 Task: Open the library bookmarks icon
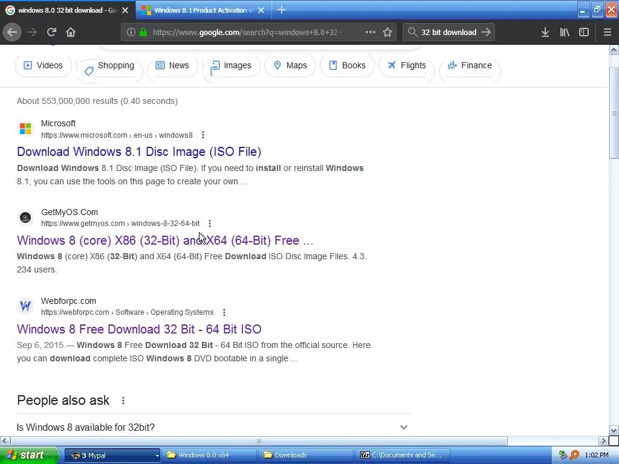(x=565, y=32)
